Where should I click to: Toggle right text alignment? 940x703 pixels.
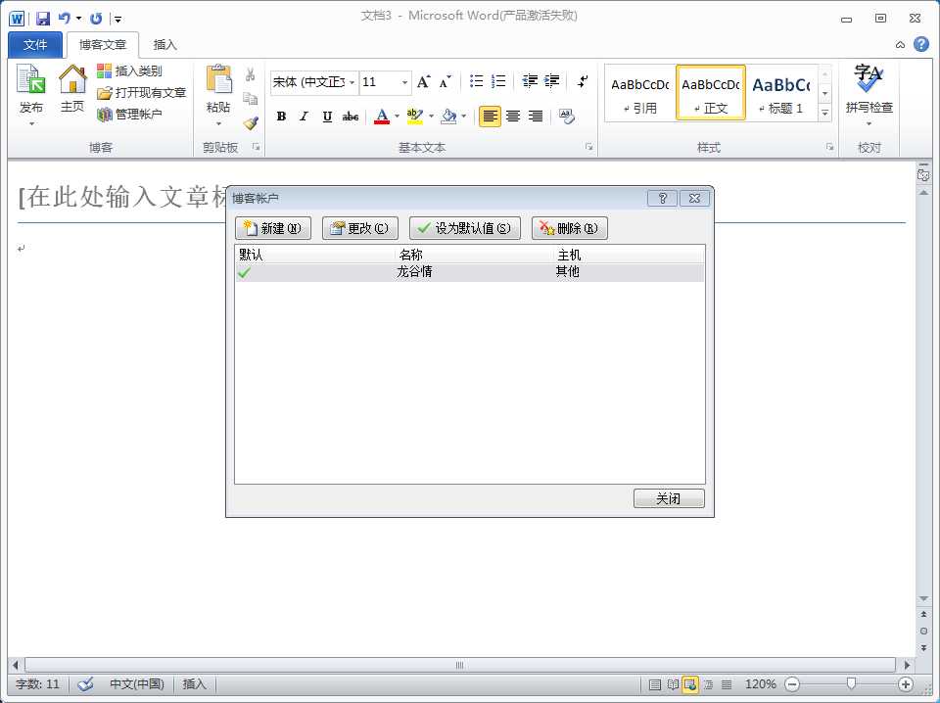pyautogui.click(x=536, y=117)
